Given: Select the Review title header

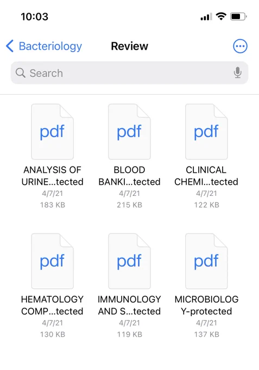Looking at the screenshot, I should coord(129,46).
